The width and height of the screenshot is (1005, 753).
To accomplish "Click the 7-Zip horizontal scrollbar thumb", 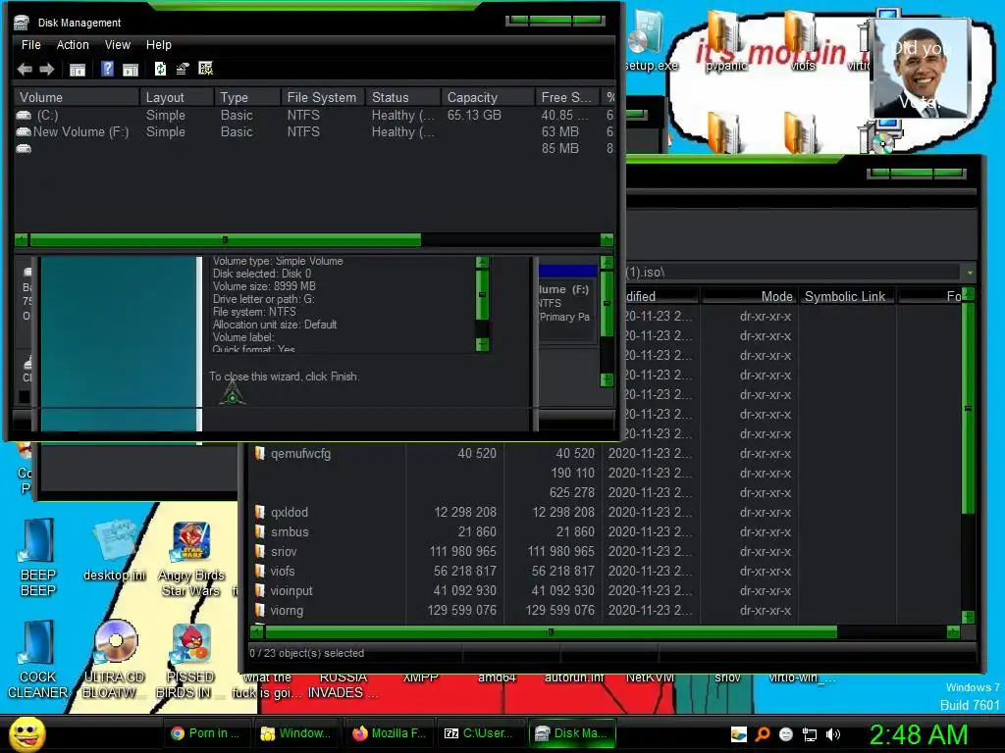I will [551, 632].
